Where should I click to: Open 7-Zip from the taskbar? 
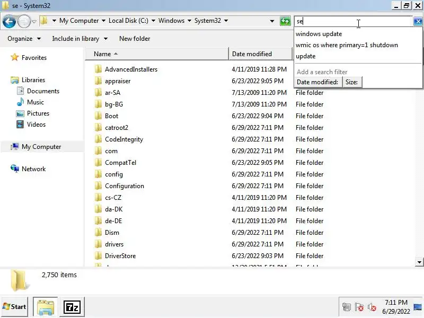[x=72, y=307]
